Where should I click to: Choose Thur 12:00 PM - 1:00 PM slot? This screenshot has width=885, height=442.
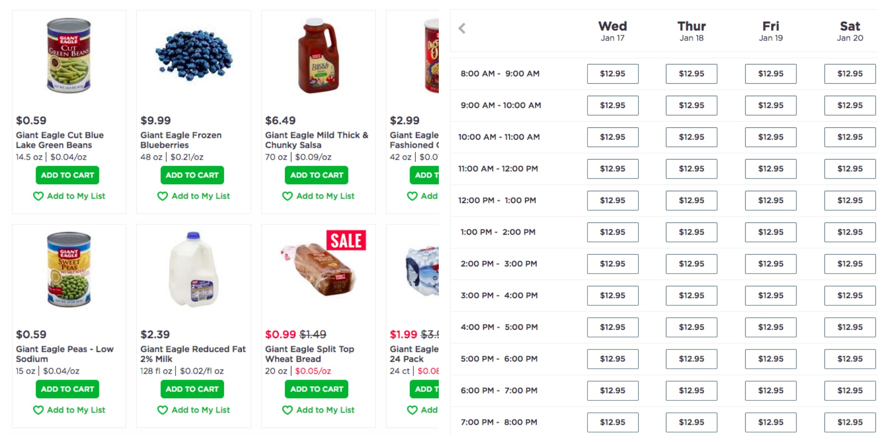click(691, 200)
